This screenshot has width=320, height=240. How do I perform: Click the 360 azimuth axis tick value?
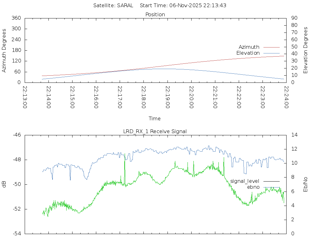[16, 18]
